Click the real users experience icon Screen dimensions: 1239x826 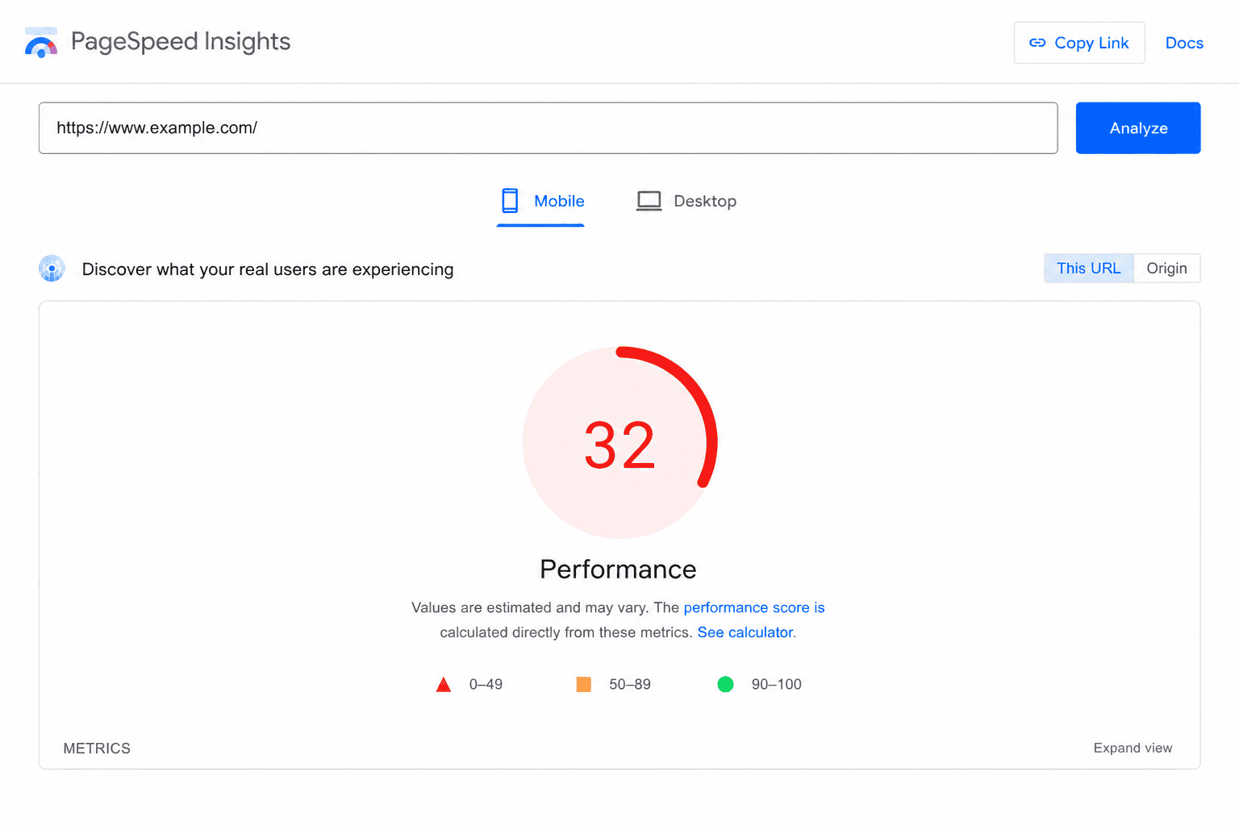coord(52,269)
